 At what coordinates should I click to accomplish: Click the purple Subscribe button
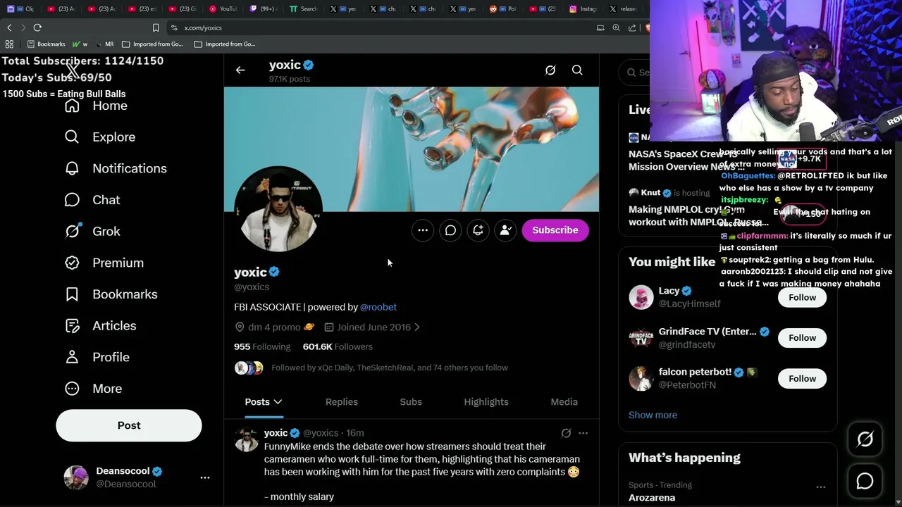(x=555, y=230)
